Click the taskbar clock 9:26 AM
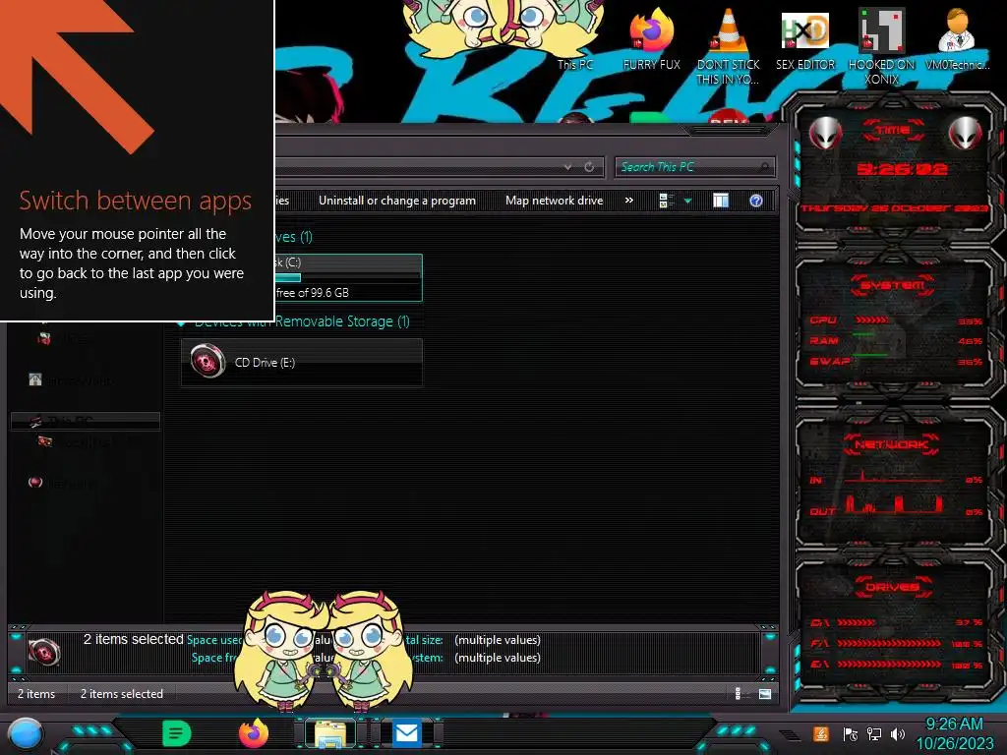The image size is (1007, 755). pos(954,725)
